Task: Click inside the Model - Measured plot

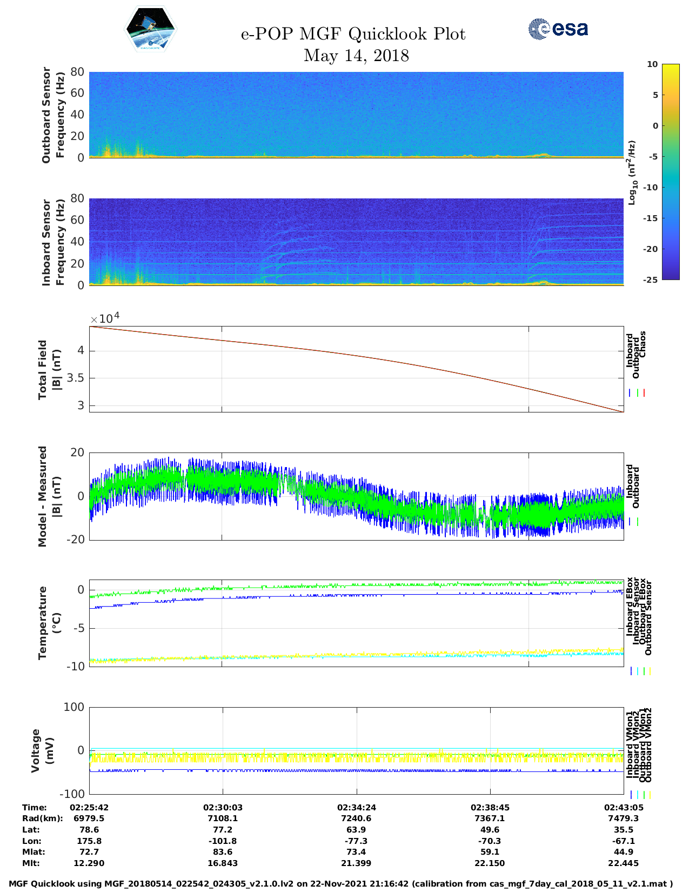Action: [356, 496]
